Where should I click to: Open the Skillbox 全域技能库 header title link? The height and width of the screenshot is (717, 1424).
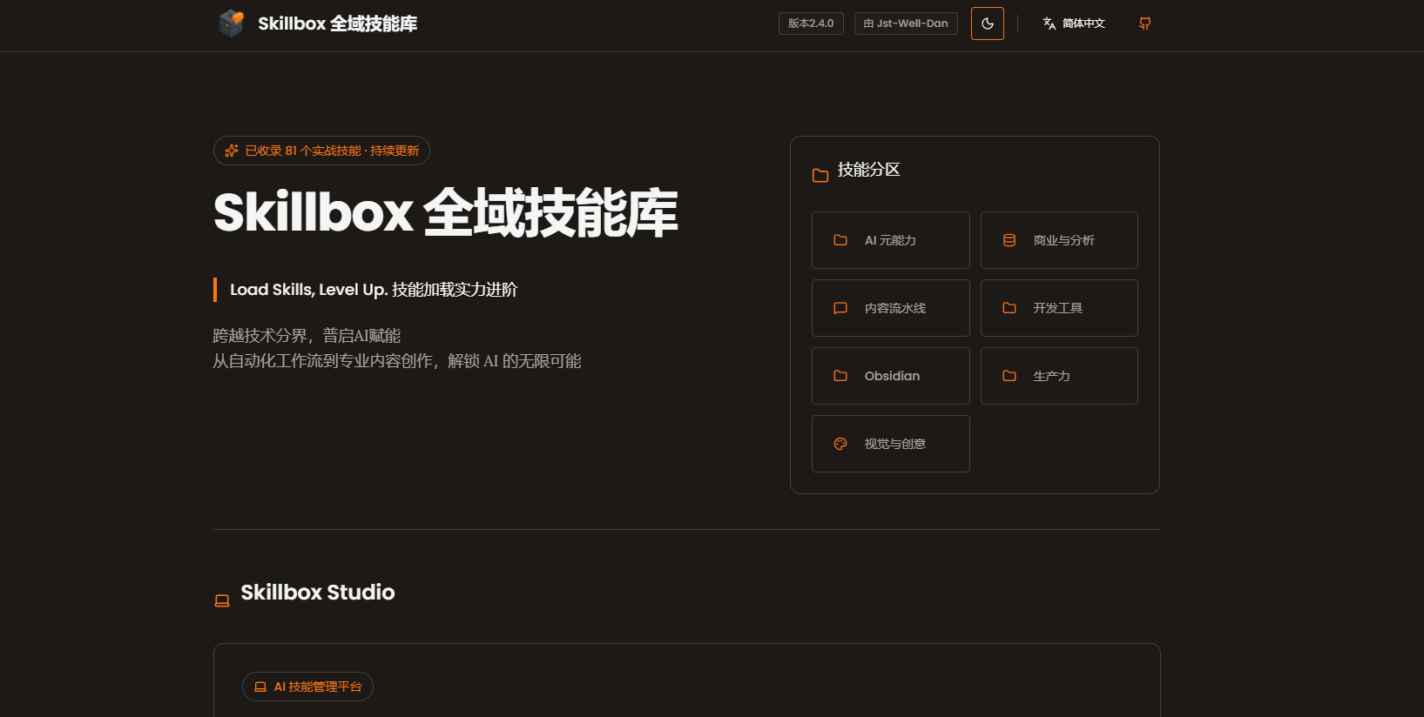tap(338, 23)
